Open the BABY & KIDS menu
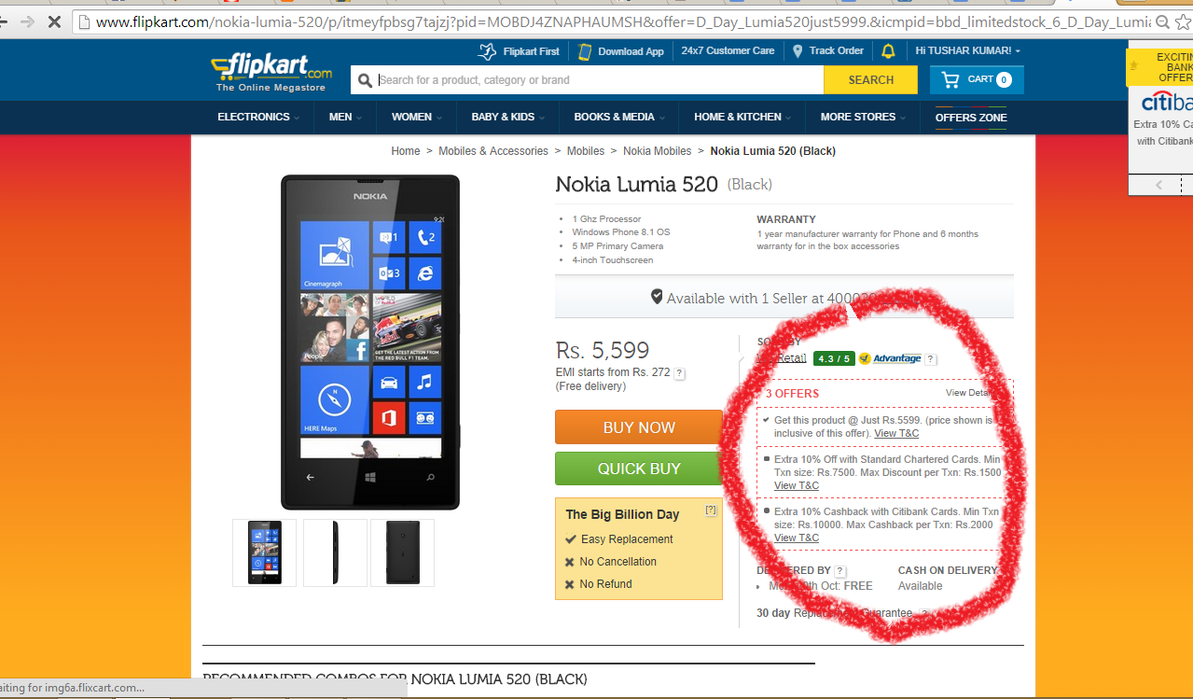 (x=507, y=118)
